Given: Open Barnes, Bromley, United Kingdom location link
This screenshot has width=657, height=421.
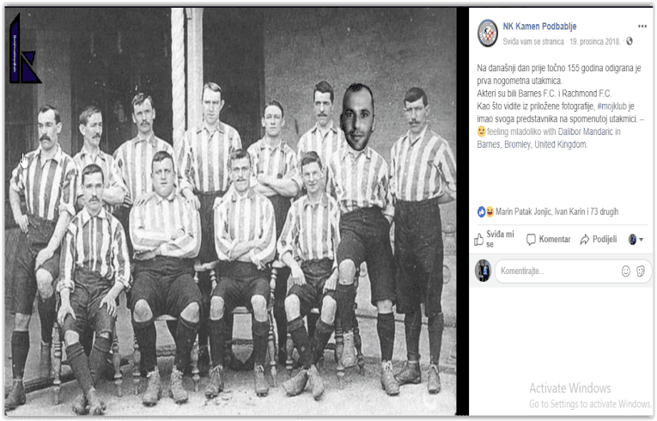Looking at the screenshot, I should (x=532, y=144).
